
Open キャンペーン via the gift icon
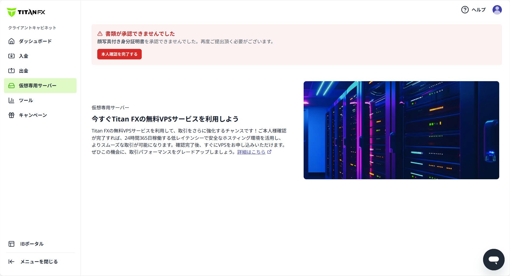click(x=11, y=115)
